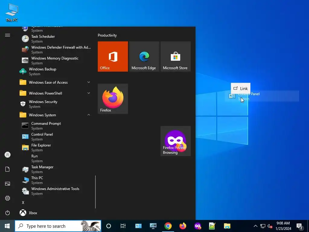Launch Windows Defender Firewall with Advanced Security

[x=56, y=50]
